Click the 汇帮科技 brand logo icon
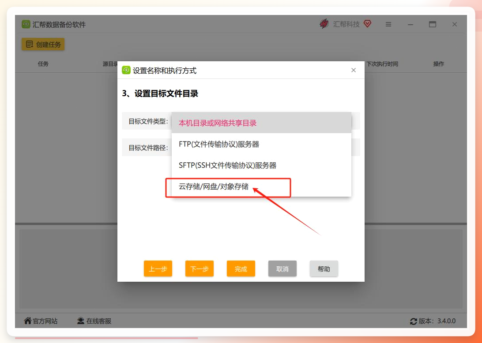482x343 pixels. point(324,24)
